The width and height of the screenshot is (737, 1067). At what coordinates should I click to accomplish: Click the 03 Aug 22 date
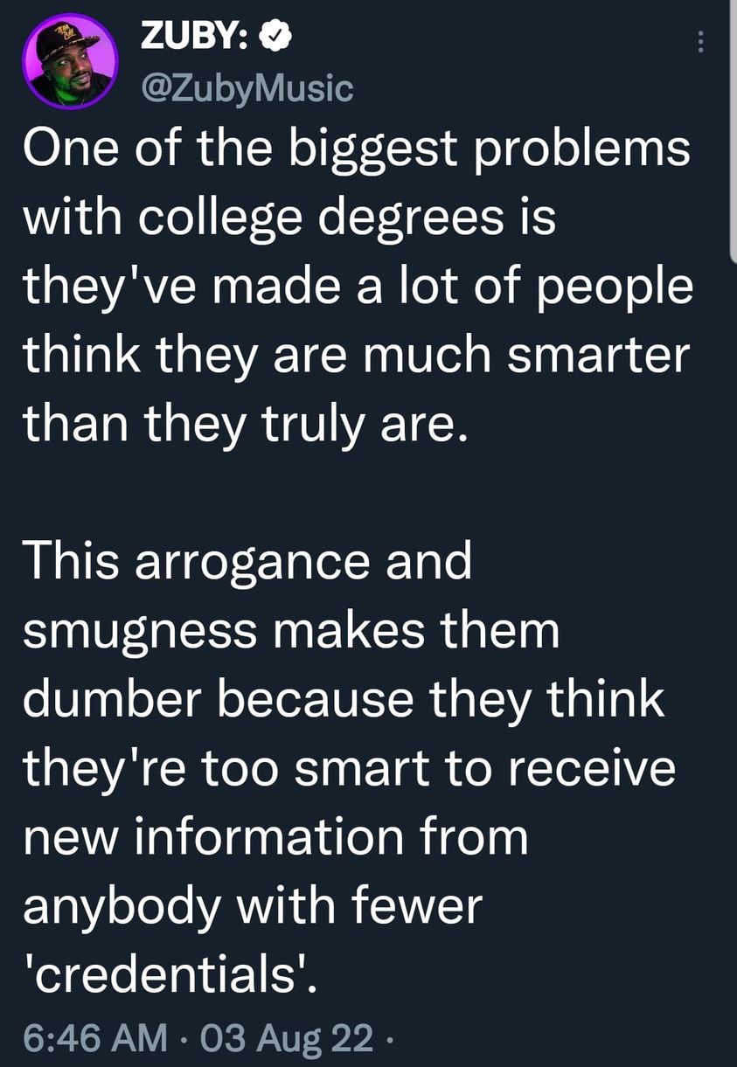(x=286, y=1038)
